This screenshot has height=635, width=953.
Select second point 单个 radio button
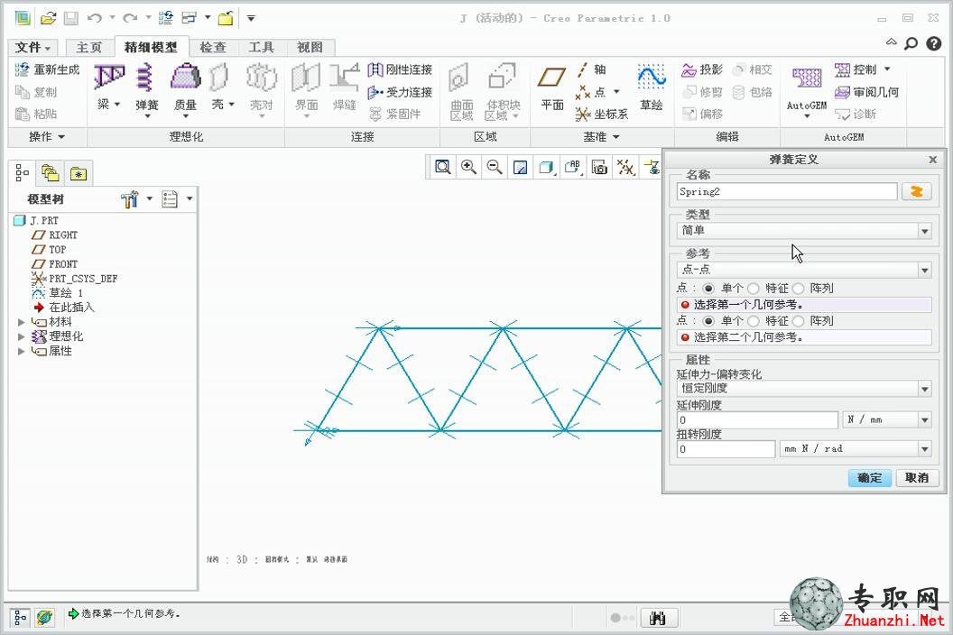(x=708, y=320)
